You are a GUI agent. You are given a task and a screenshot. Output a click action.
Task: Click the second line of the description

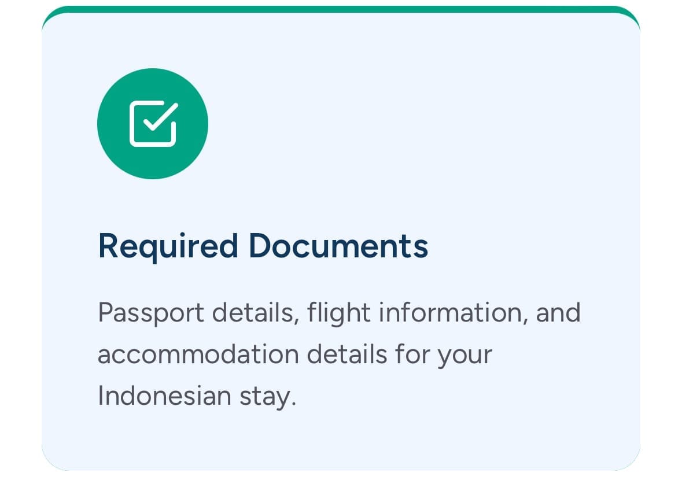click(294, 354)
